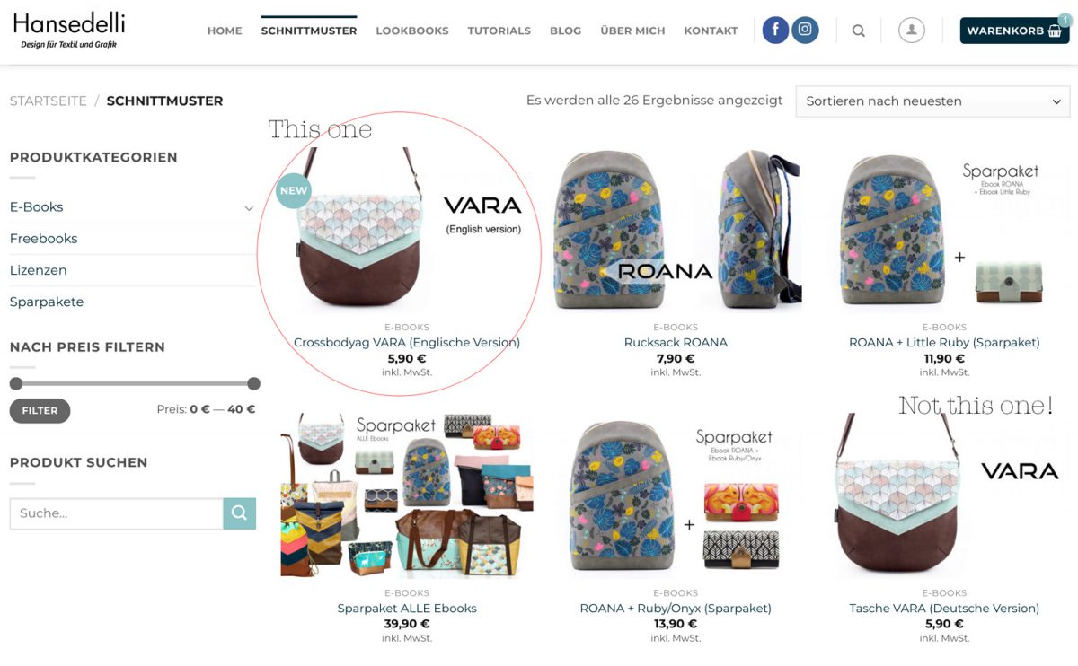Click the header search magnifier icon
The image size is (1078, 666).
coord(859,31)
